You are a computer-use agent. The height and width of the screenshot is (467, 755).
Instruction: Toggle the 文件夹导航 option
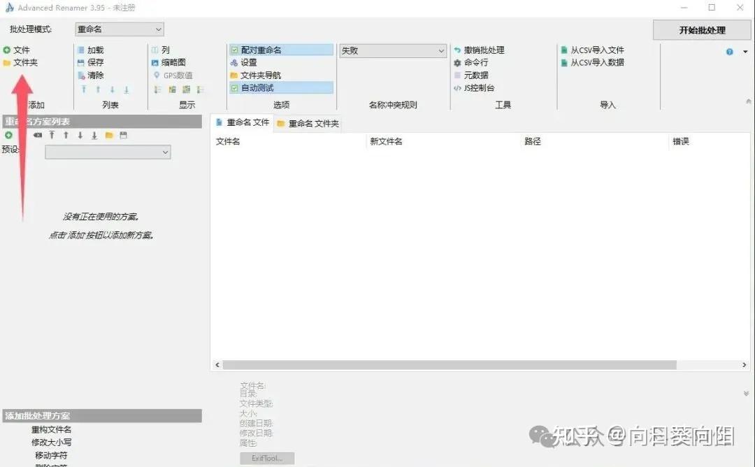236,75
